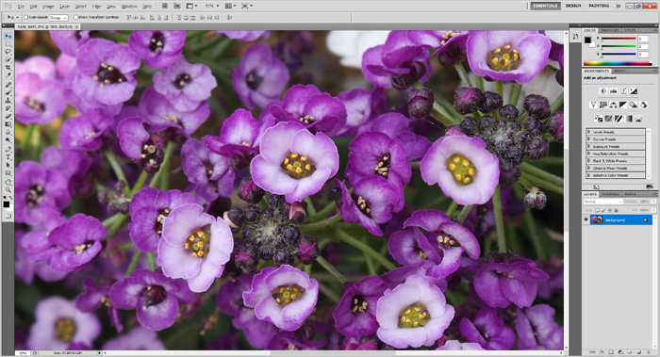Select the Quick Selection tool

[8, 59]
